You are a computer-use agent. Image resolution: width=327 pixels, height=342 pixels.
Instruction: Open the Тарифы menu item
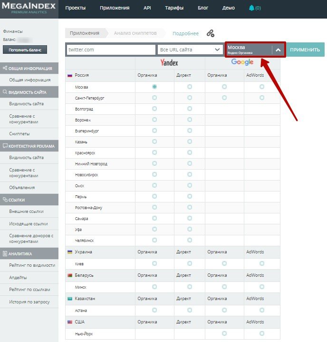point(174,8)
